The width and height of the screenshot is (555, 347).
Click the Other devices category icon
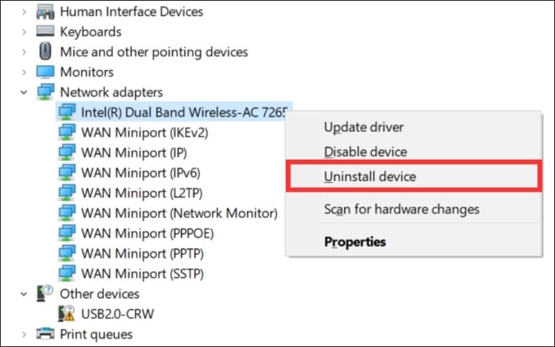point(45,294)
